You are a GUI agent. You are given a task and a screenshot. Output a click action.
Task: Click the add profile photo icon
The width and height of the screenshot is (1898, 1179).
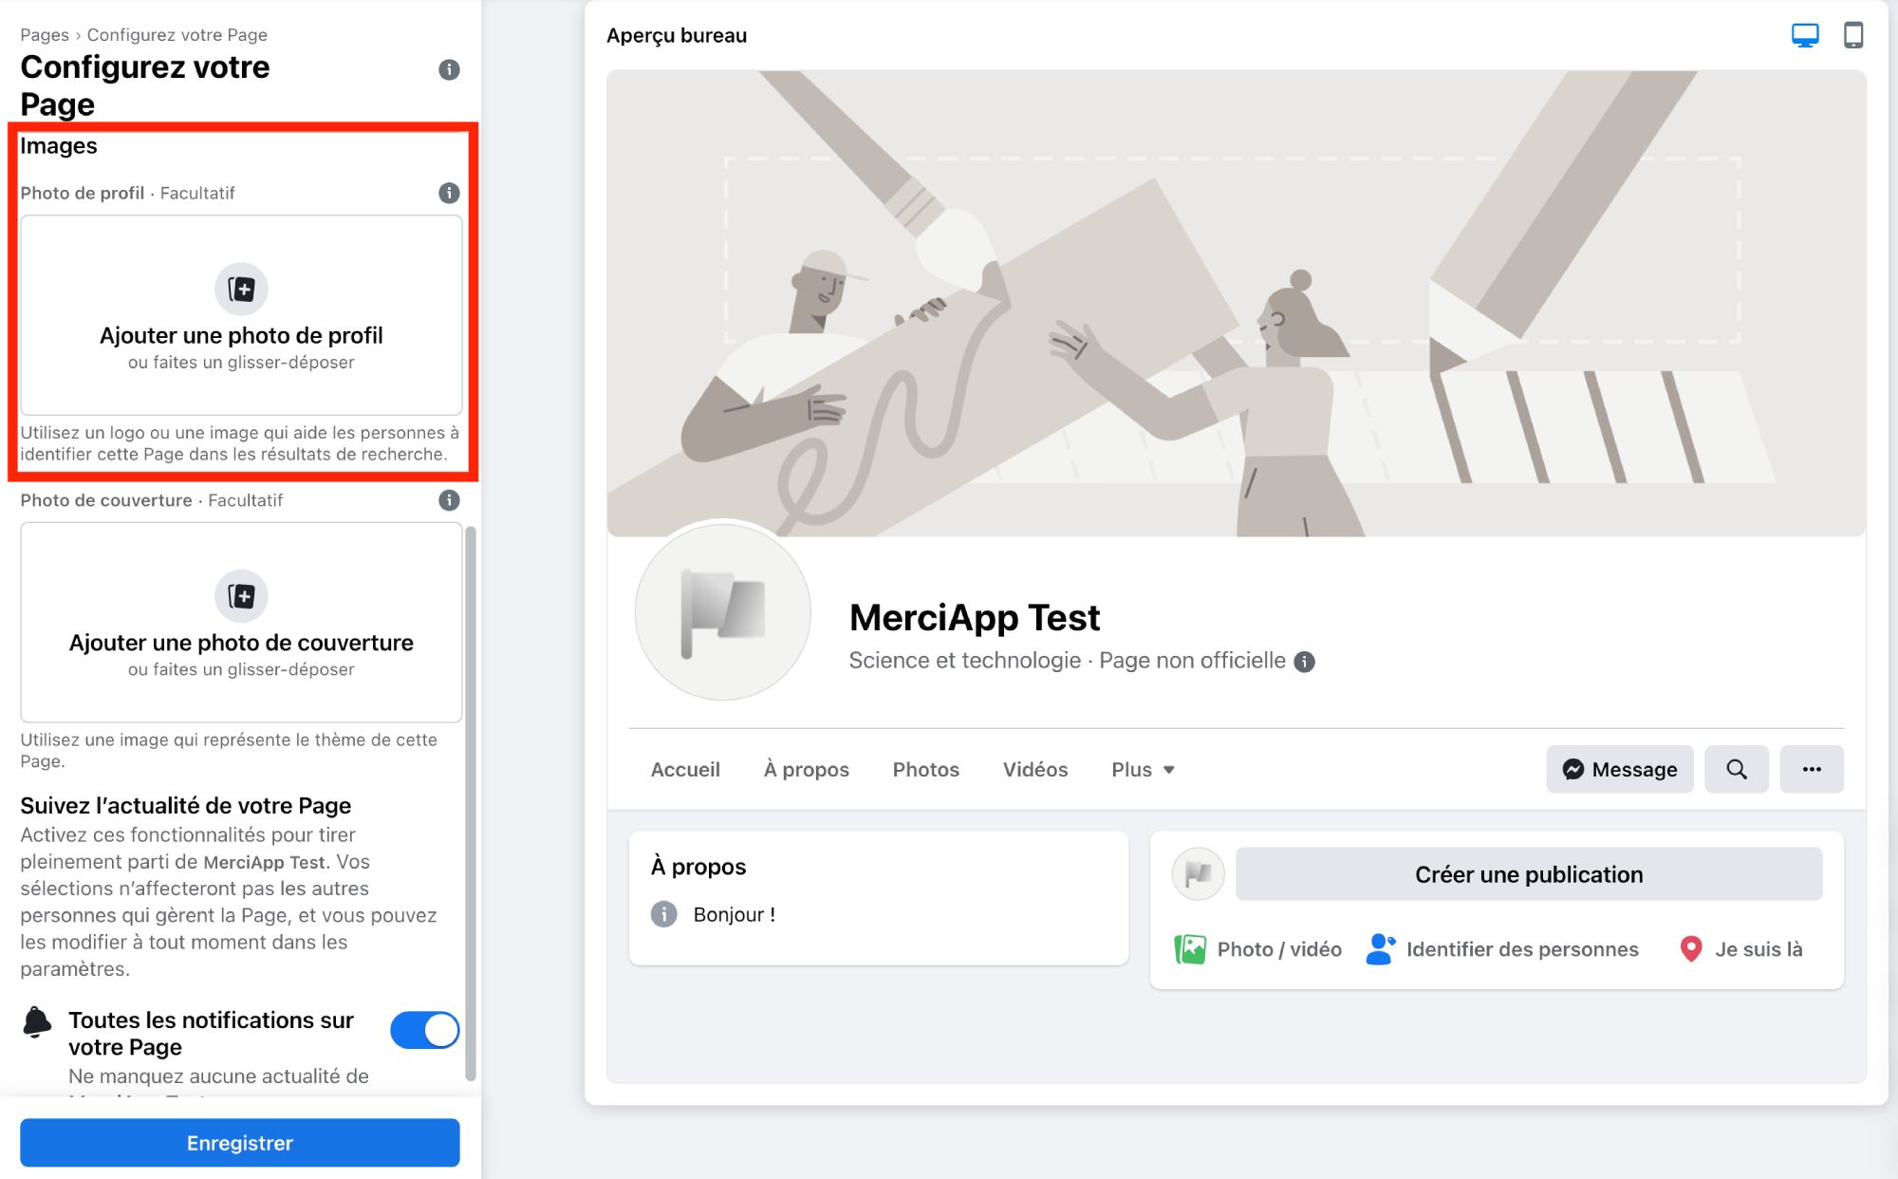241,289
